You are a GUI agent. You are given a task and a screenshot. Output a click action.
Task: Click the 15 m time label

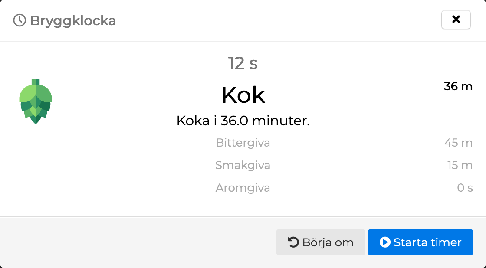[460, 165]
